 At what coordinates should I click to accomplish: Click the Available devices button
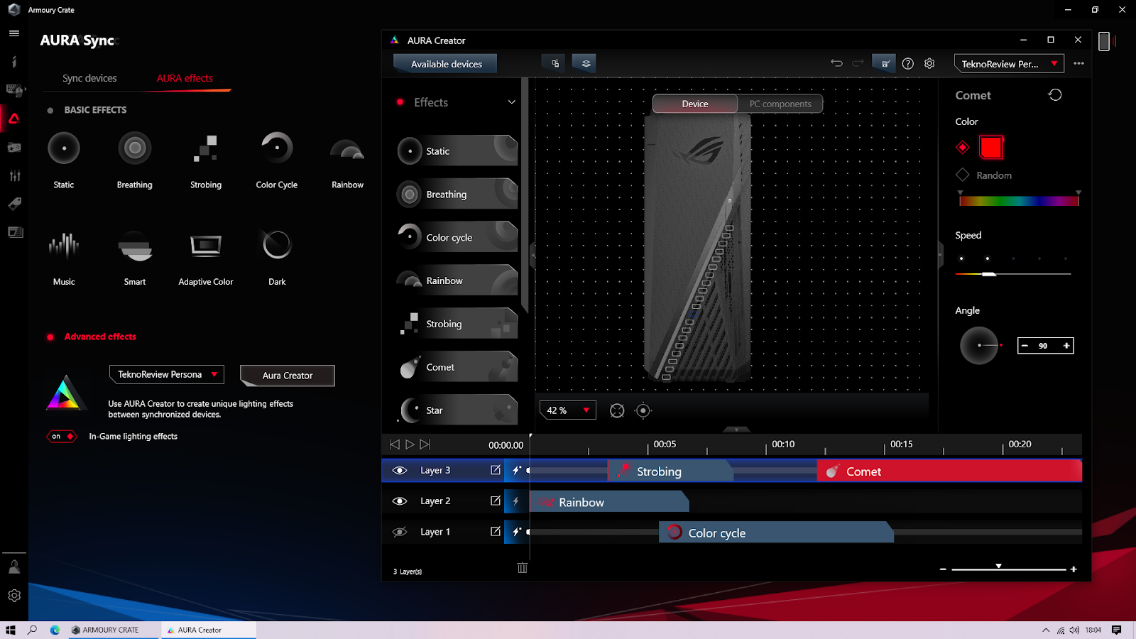pyautogui.click(x=445, y=64)
